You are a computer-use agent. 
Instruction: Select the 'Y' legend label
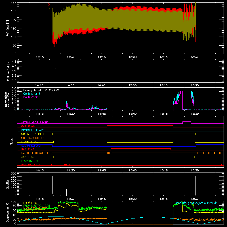49,9
